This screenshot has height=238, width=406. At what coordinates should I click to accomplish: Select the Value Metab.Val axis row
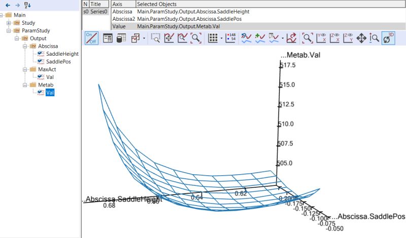(x=258, y=26)
